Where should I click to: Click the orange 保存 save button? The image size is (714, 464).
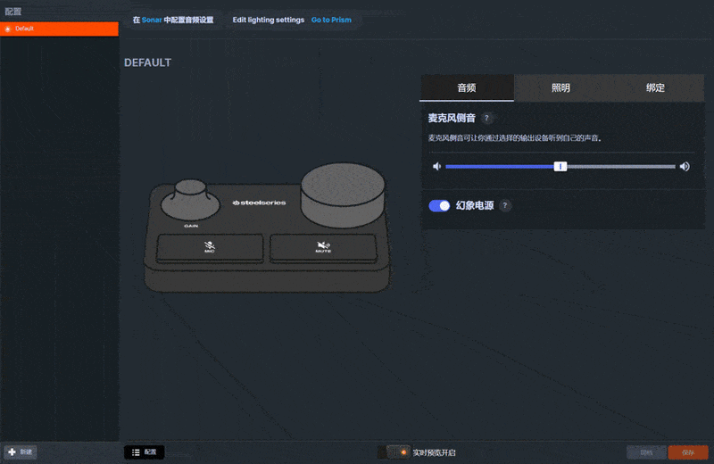(688, 452)
